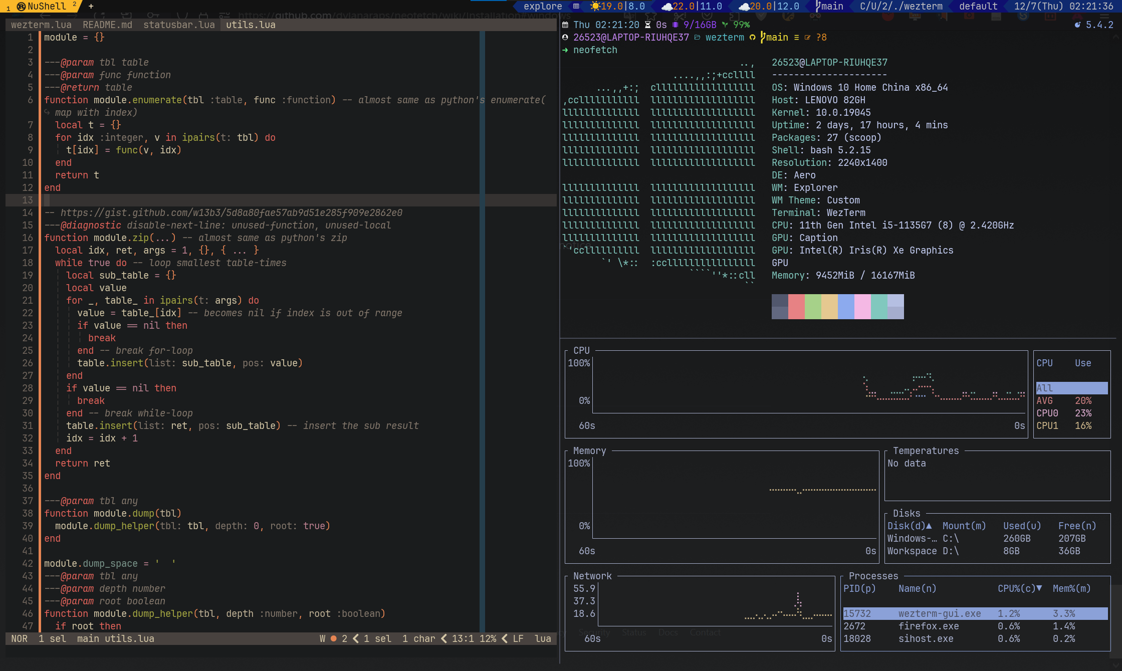
Task: Click the sun weather icon
Action: point(595,7)
